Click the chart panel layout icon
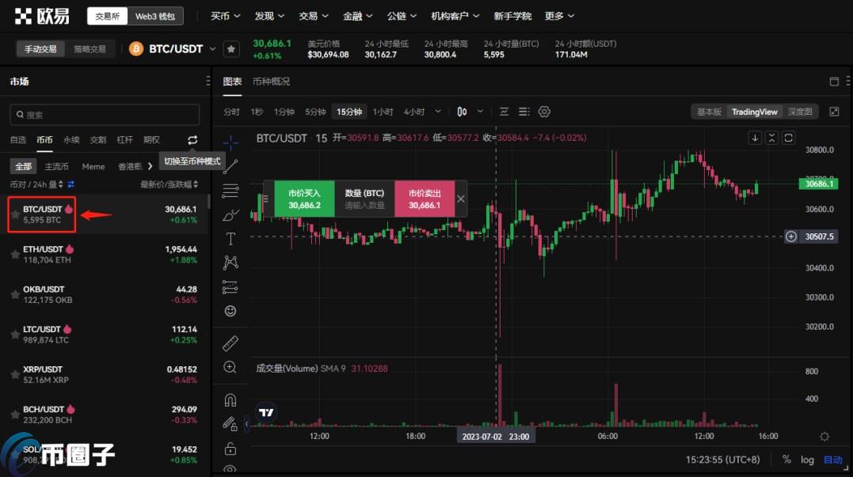853x477 pixels. [834, 81]
